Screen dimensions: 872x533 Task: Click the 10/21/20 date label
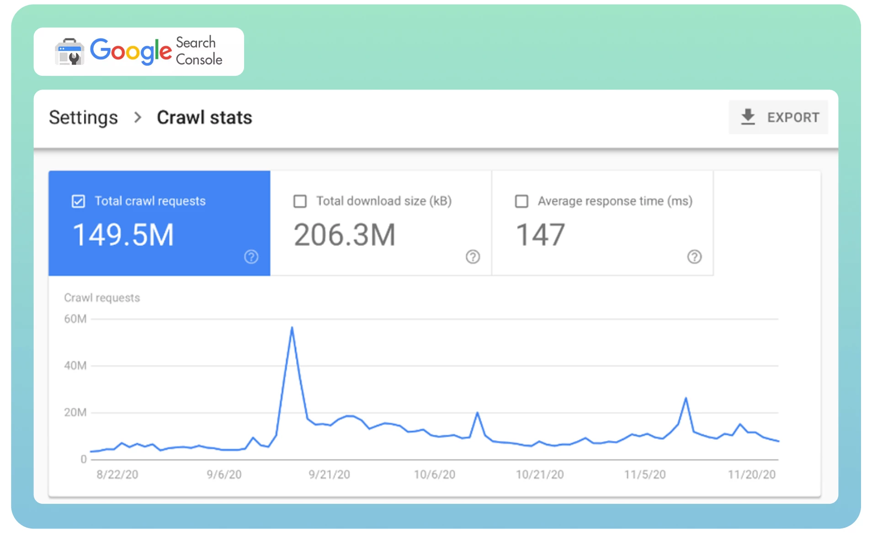pyautogui.click(x=540, y=475)
